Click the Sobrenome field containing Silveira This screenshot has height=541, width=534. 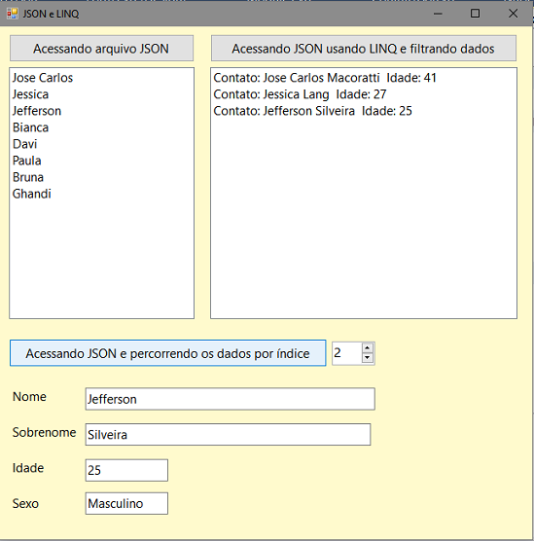(x=228, y=434)
